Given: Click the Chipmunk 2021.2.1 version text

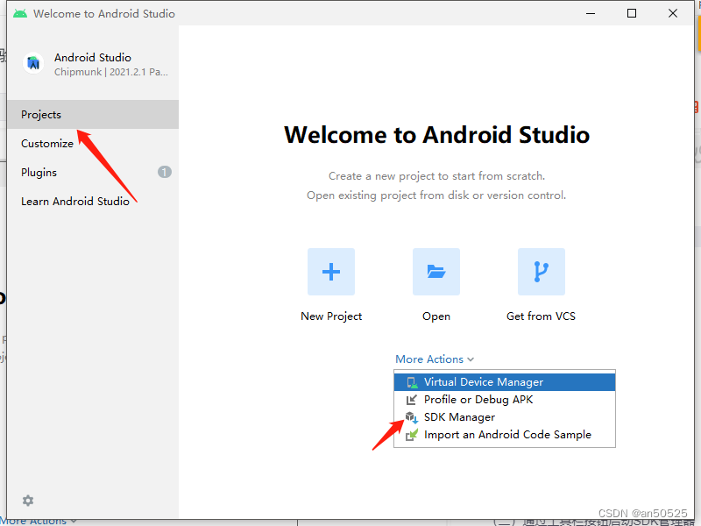Looking at the screenshot, I should pos(111,72).
